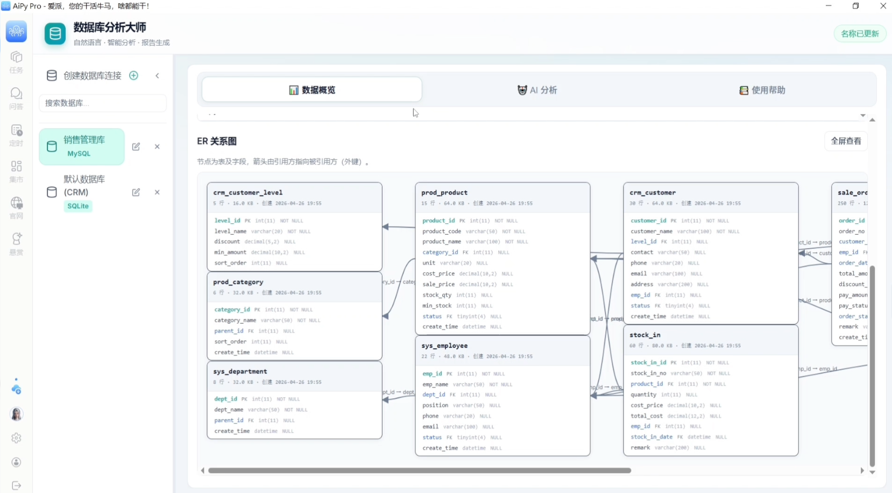
Task: Switch to the AI 分析 tab
Action: pos(537,90)
